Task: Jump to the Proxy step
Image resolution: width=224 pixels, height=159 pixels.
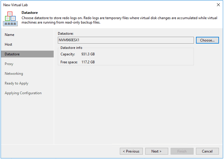Action: 9,64
